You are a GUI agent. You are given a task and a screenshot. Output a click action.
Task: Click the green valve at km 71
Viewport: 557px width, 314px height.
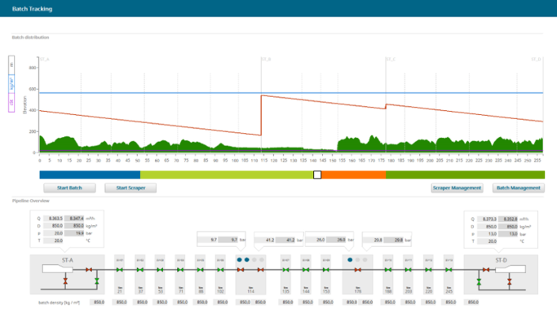pos(180,270)
